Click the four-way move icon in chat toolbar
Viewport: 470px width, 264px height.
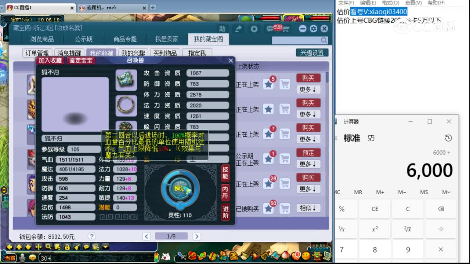[x=39, y=247]
